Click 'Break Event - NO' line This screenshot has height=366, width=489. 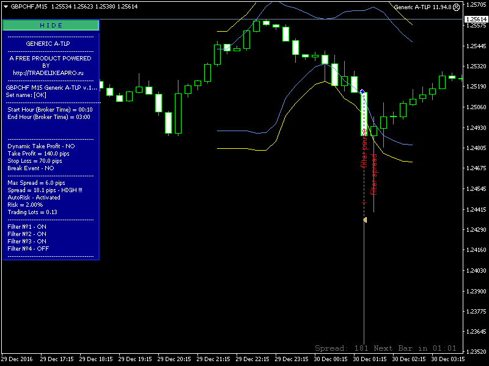[x=31, y=168]
